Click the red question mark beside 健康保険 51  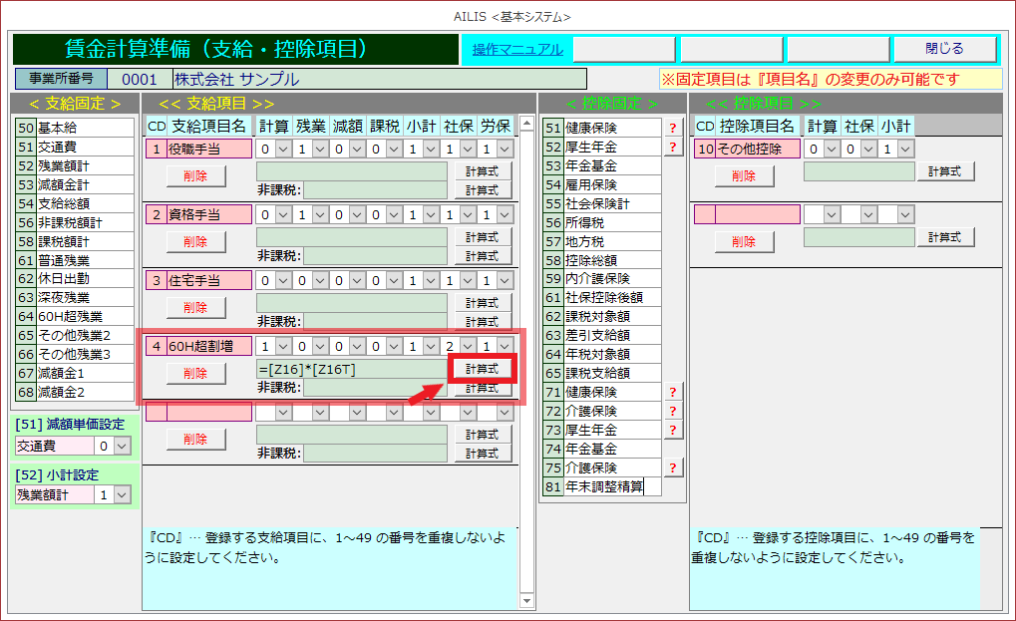click(673, 128)
